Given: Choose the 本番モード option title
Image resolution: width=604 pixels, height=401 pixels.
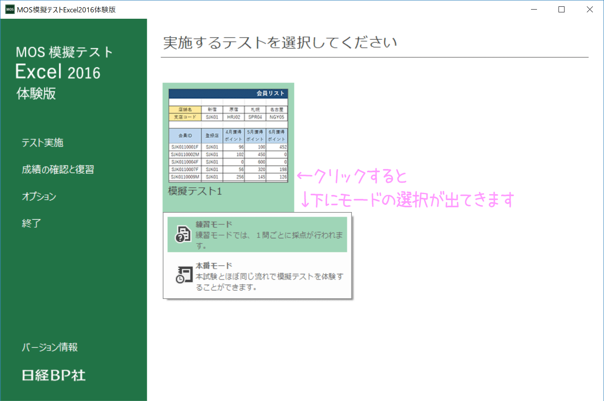Looking at the screenshot, I should (x=214, y=265).
